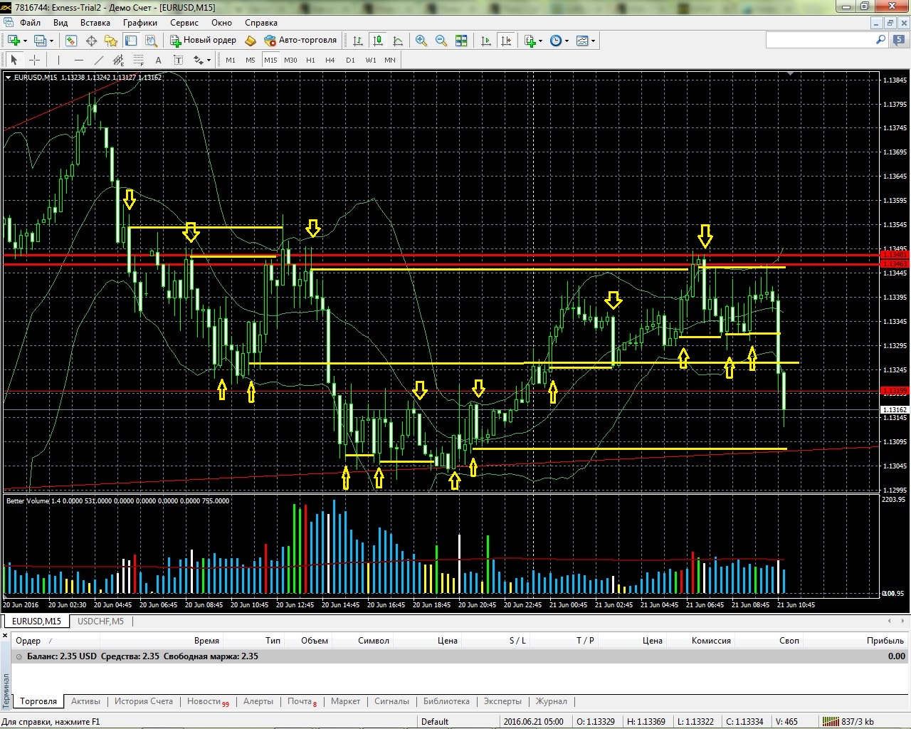Toggle the Авто-торговля button

pos(300,41)
